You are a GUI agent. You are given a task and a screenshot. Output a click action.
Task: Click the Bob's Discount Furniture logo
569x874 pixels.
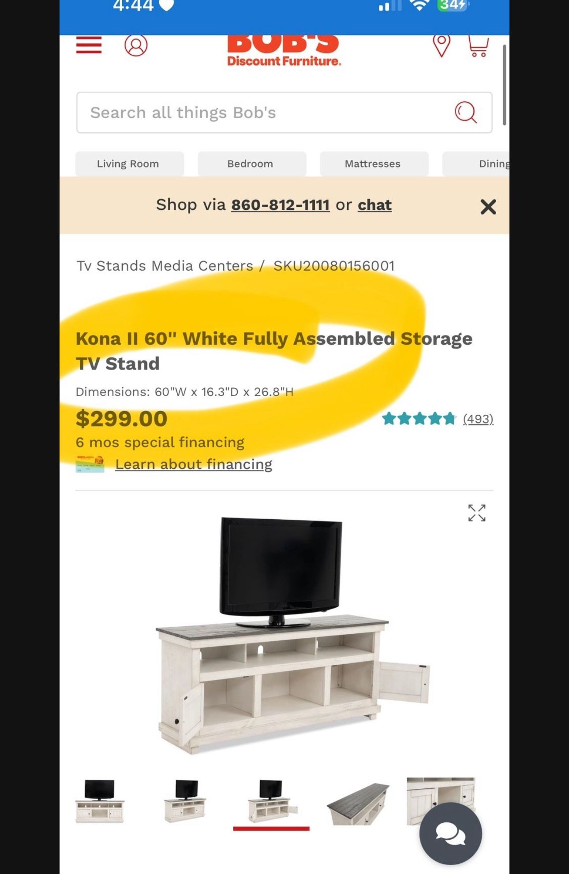coord(284,51)
